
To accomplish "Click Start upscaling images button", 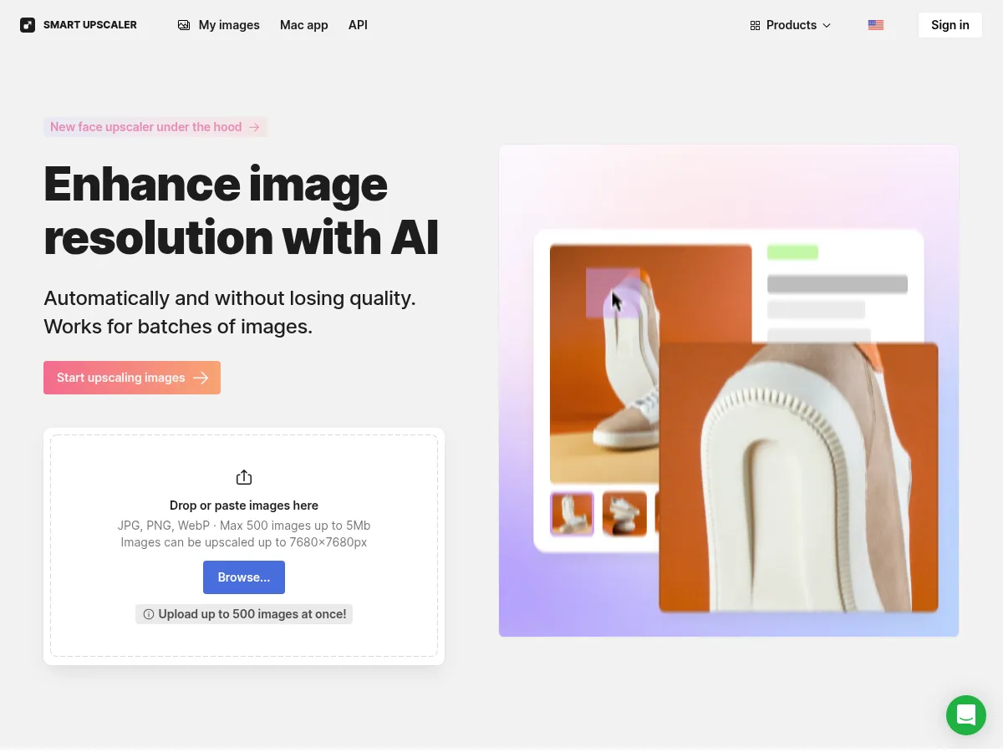I will tap(132, 378).
